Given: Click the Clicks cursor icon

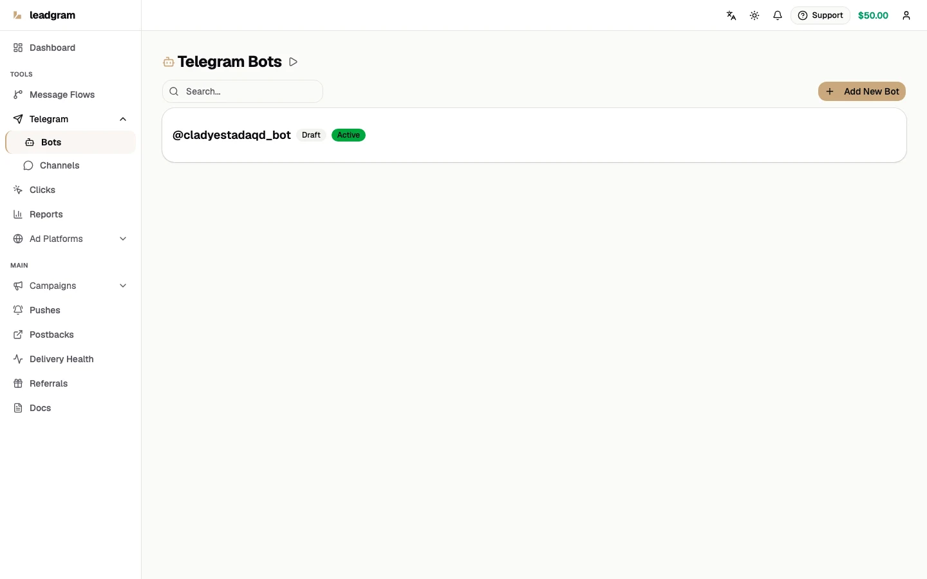Looking at the screenshot, I should pyautogui.click(x=18, y=190).
